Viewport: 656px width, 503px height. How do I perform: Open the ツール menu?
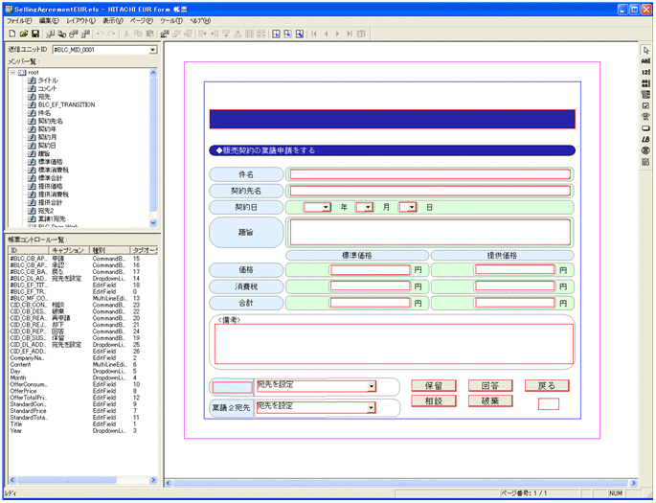pos(171,20)
